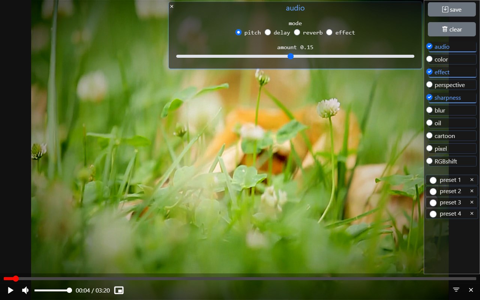Image resolution: width=480 pixels, height=300 pixels.
Task: Enable the blur effect
Action: coord(429,110)
